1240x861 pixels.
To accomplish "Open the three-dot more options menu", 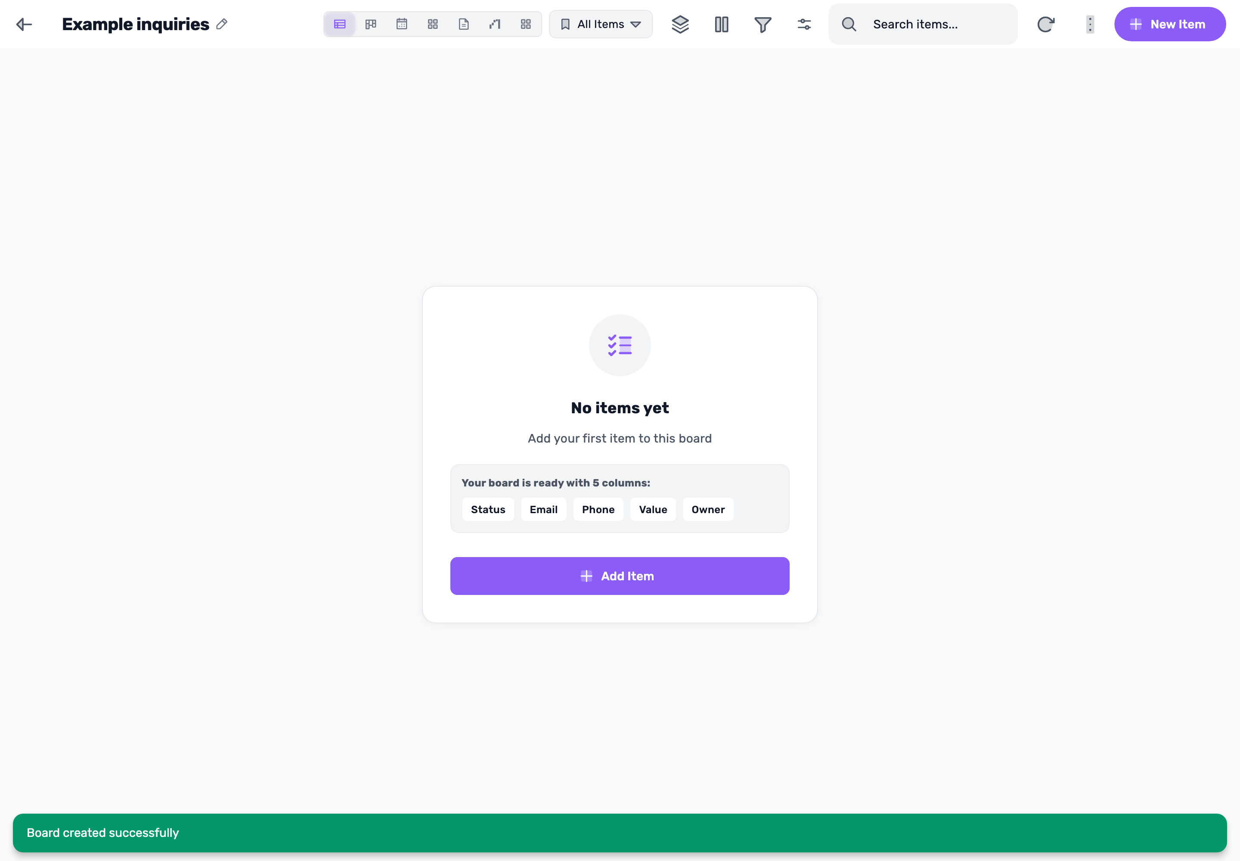I will point(1089,24).
